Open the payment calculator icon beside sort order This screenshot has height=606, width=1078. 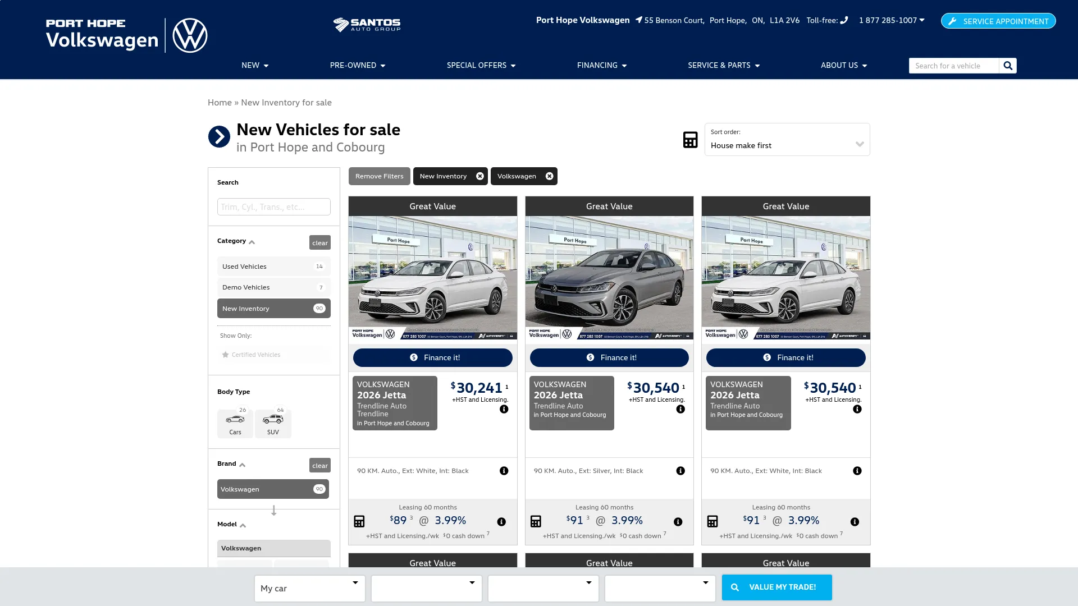690,140
